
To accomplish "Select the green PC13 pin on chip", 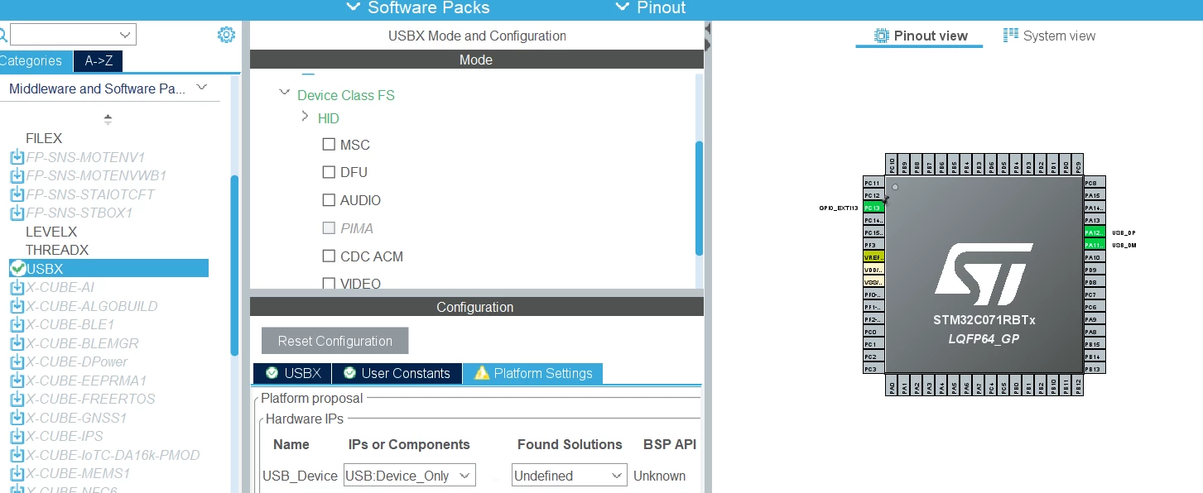I will (x=873, y=208).
